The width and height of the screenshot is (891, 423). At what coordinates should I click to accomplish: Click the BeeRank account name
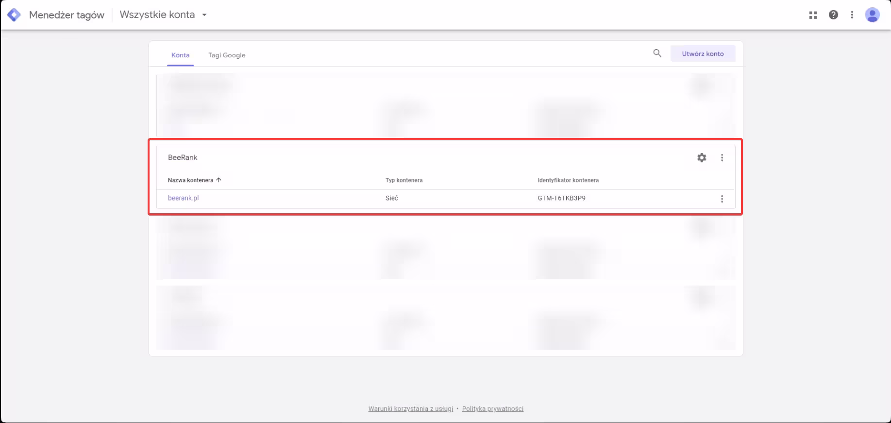pos(183,157)
